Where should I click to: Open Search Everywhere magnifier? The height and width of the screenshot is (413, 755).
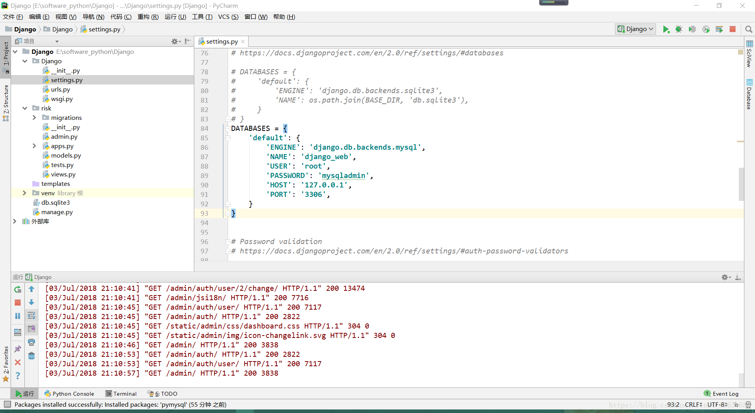749,29
